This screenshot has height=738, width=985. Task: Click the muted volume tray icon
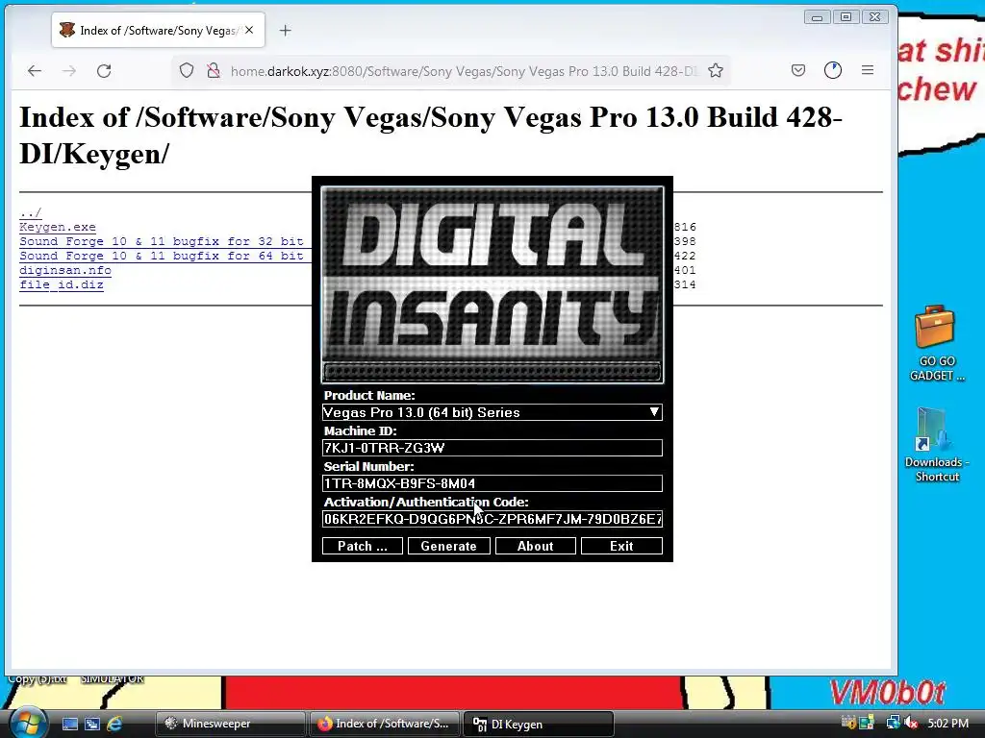tap(911, 723)
